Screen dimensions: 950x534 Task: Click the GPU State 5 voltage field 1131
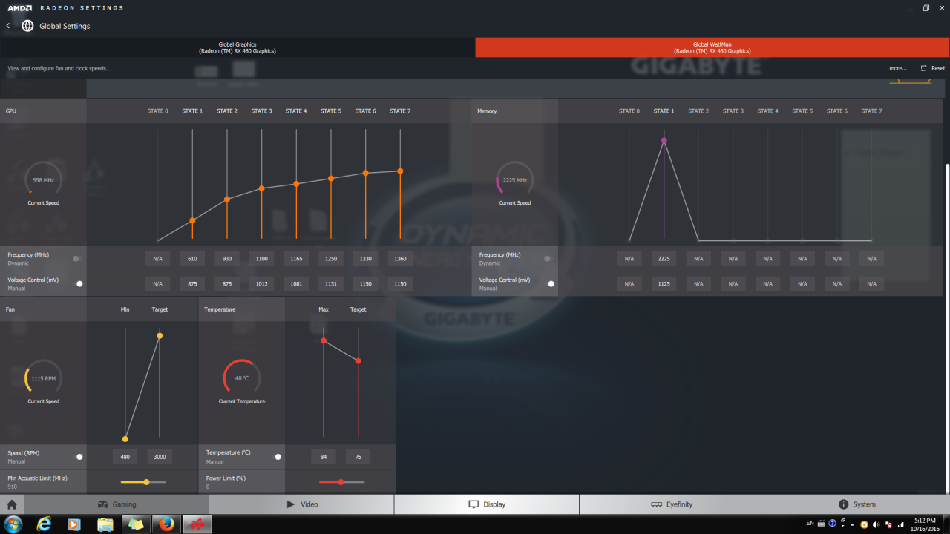point(331,283)
